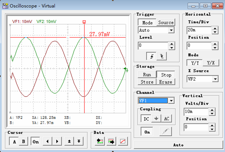
Task: Open the X Source VF2 dropdown
Action: tap(215, 79)
